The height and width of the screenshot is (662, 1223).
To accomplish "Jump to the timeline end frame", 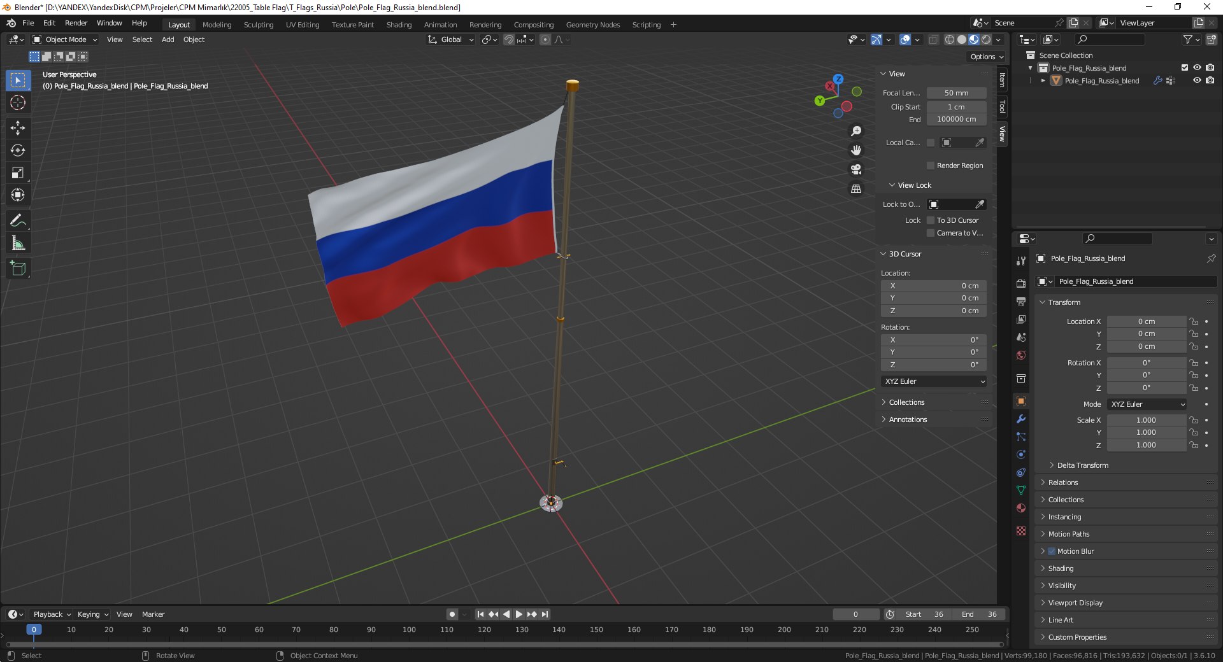I will tap(545, 614).
